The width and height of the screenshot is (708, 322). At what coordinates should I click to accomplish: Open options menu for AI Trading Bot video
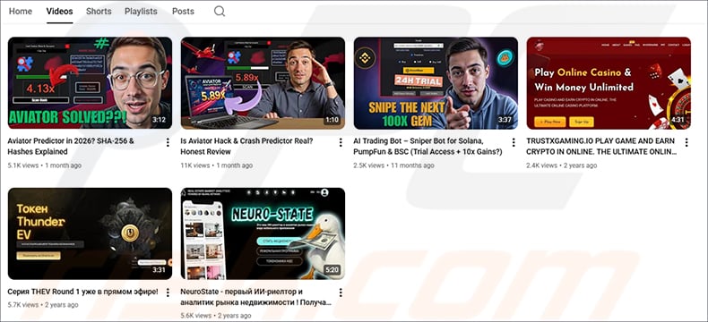point(514,142)
